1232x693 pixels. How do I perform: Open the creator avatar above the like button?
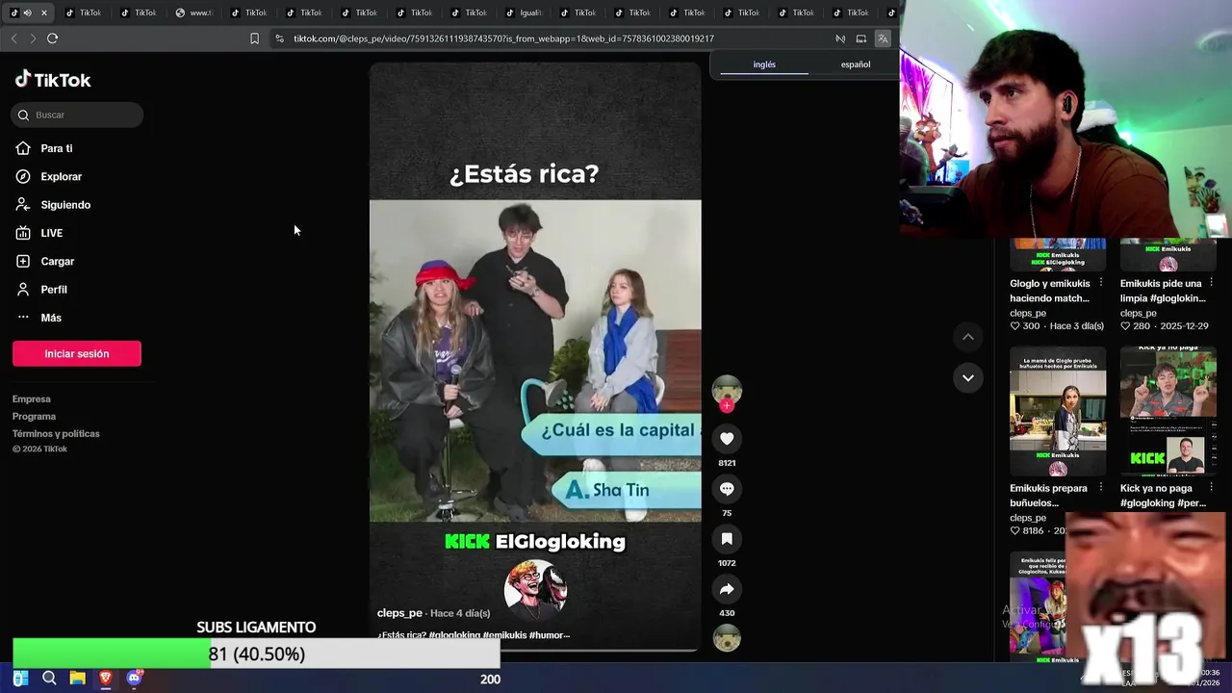coord(727,390)
